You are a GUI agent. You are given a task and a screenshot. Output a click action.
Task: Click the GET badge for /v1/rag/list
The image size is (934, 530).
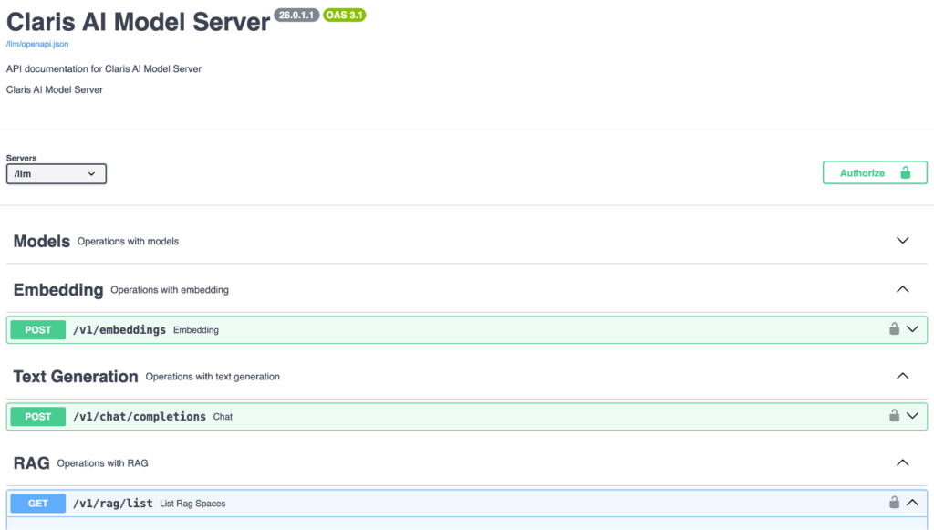click(x=38, y=504)
